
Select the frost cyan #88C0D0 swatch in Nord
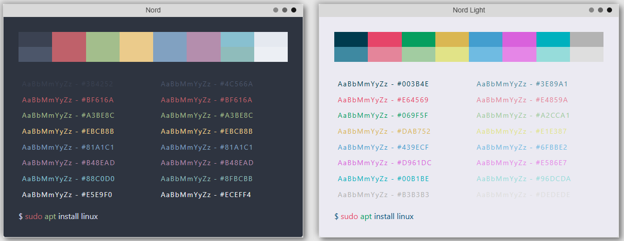click(x=237, y=39)
